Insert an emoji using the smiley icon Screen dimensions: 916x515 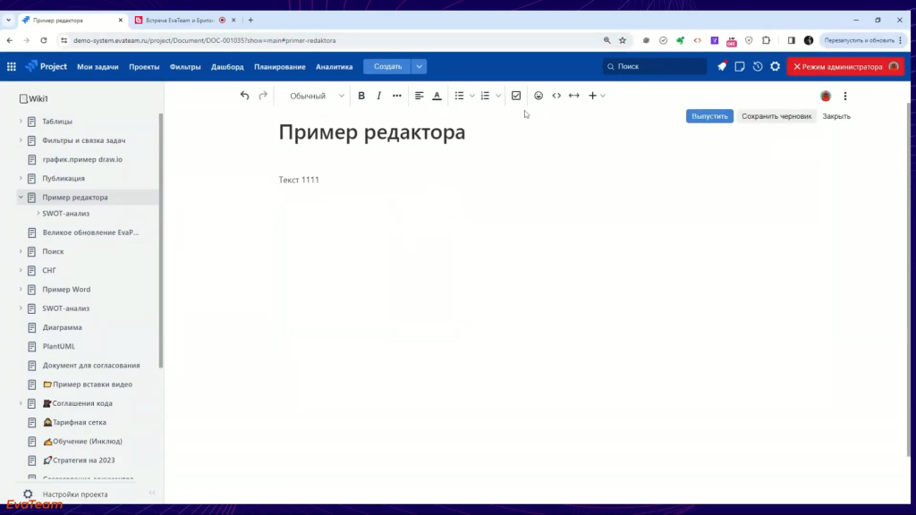point(539,96)
